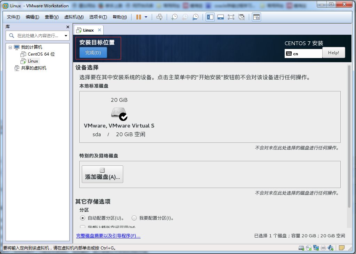The width and height of the screenshot is (356, 254).
Task: Click the 完成(D) done button
Action: coord(93,52)
